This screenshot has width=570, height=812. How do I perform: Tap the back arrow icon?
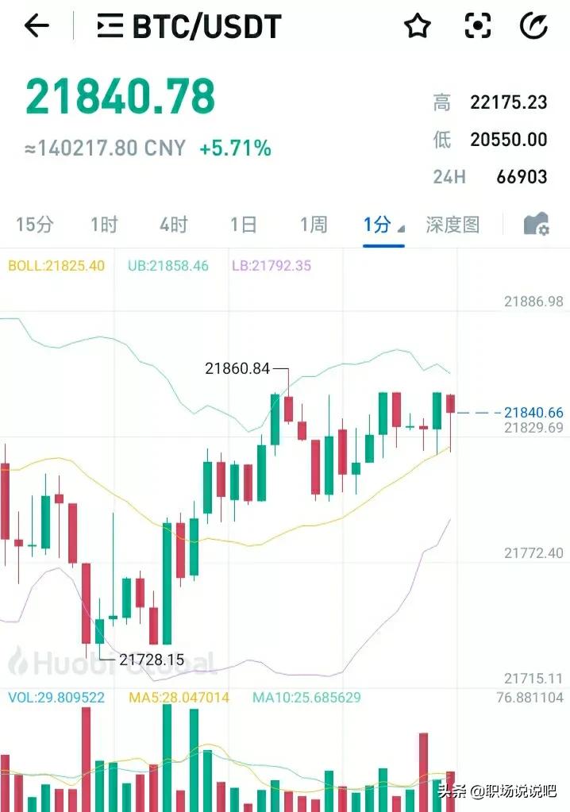pyautogui.click(x=37, y=26)
